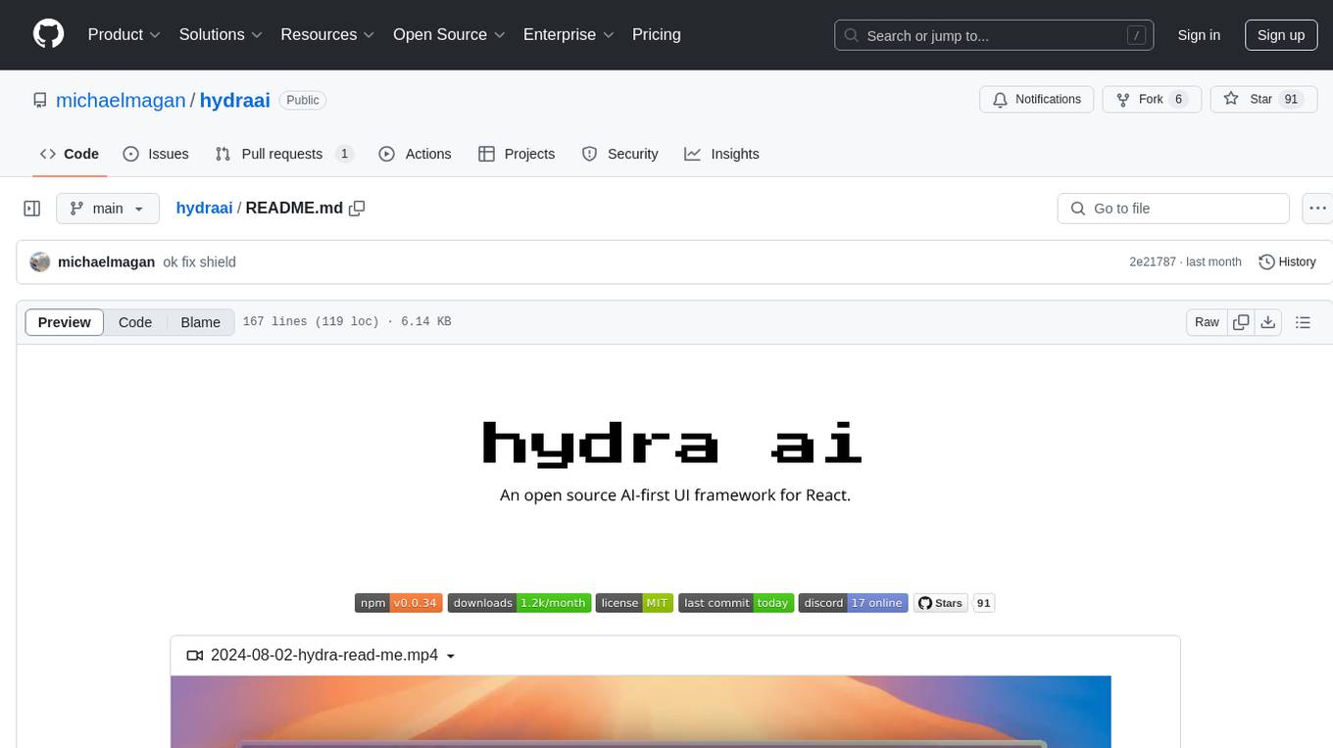This screenshot has width=1333, height=748.
Task: Open the Raw file view
Action: point(1207,322)
